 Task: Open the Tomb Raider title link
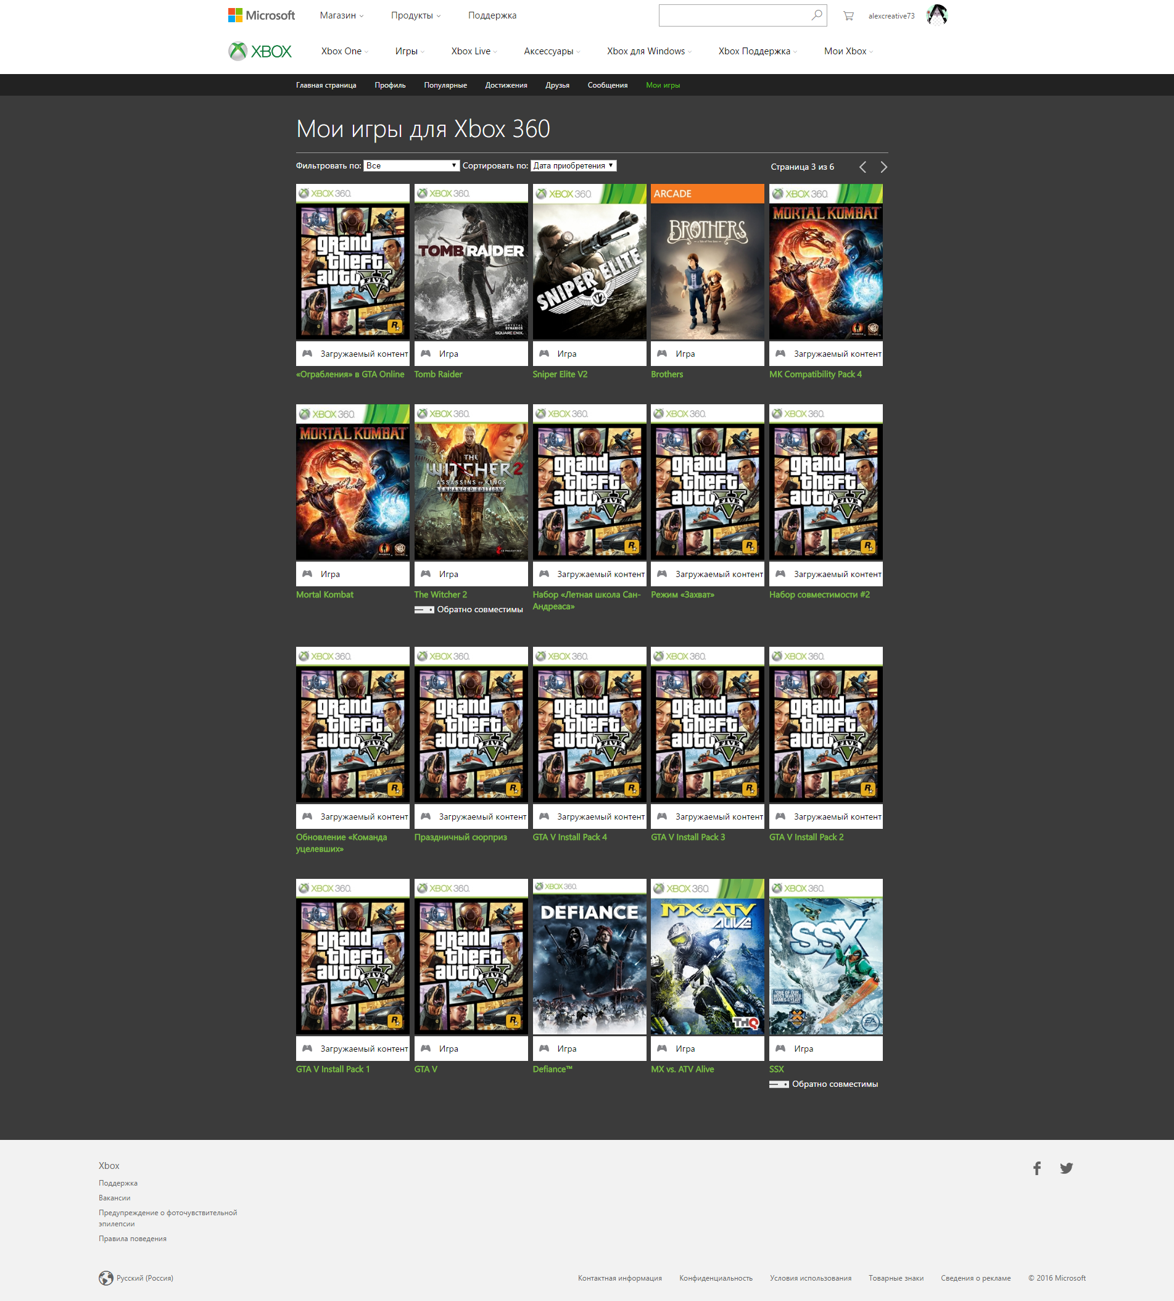pyautogui.click(x=438, y=374)
